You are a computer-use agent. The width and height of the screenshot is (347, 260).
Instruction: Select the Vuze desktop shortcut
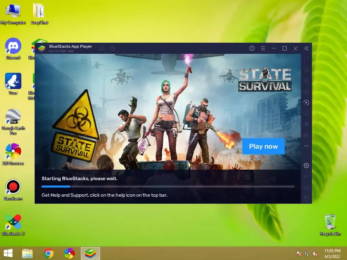coord(13,84)
